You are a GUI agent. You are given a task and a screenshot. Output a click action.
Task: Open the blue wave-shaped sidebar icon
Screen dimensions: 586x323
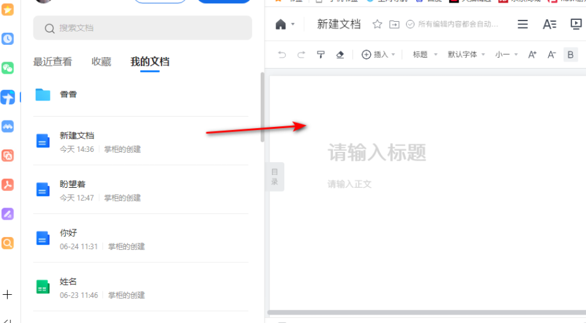(x=8, y=126)
